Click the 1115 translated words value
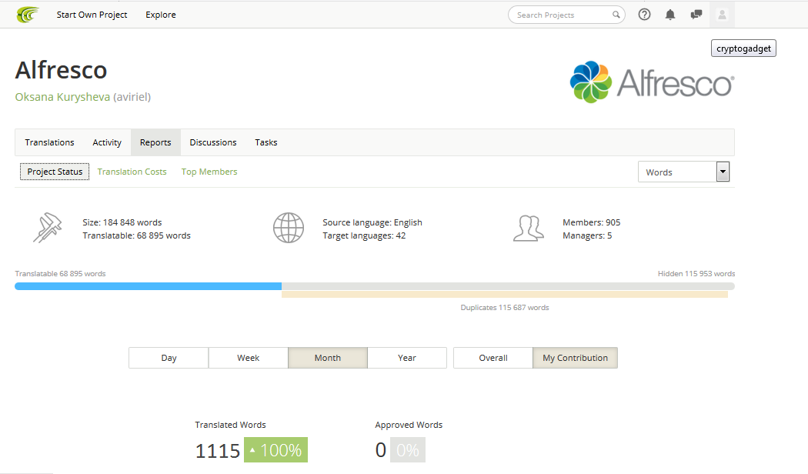 pos(218,451)
